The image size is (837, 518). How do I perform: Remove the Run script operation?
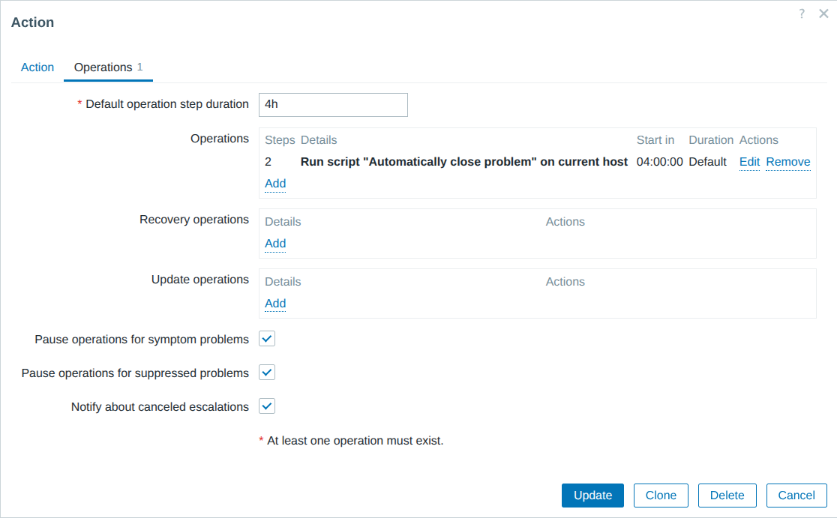[x=787, y=162]
